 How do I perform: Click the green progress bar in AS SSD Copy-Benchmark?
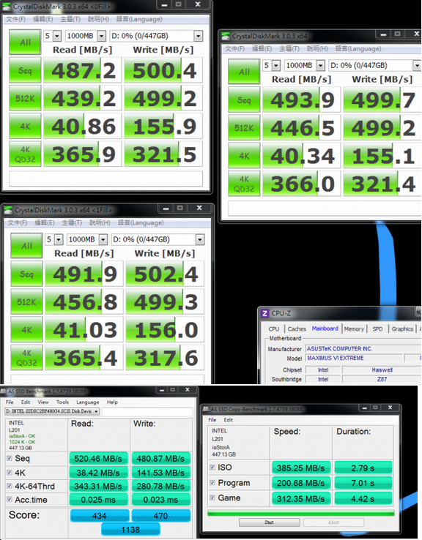click(x=301, y=514)
